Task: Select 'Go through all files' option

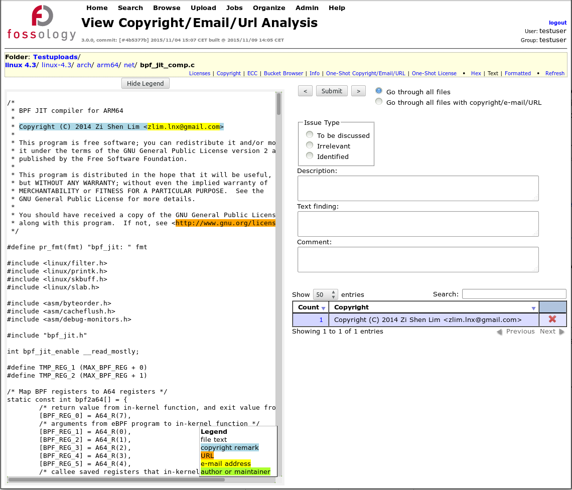Action: [x=379, y=91]
